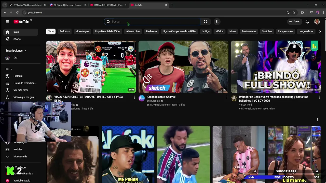Image resolution: width=326 pixels, height=183 pixels.
Task: Open the enchufeplus sketch thumbnail
Action: coord(183,67)
